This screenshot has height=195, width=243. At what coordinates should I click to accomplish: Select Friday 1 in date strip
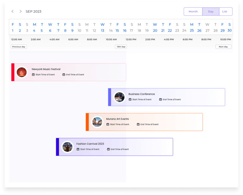tap(13, 27)
